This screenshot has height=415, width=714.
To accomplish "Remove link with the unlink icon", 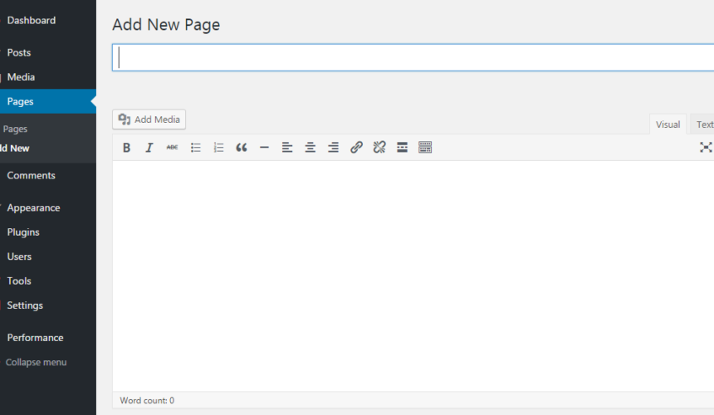I will (379, 148).
